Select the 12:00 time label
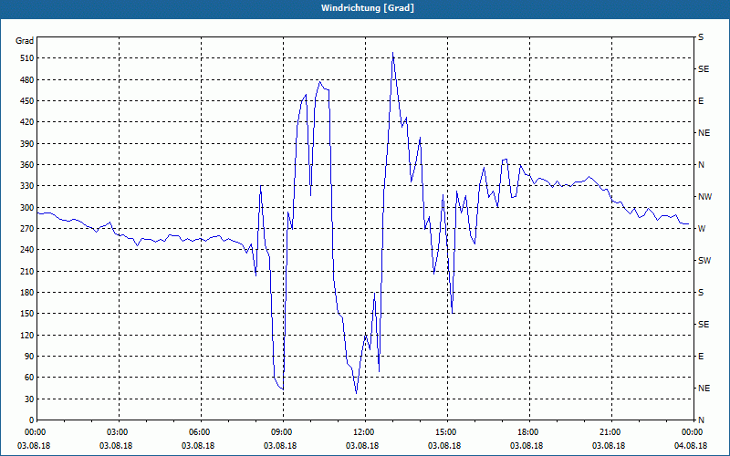This screenshot has width=730, height=456. (365, 431)
